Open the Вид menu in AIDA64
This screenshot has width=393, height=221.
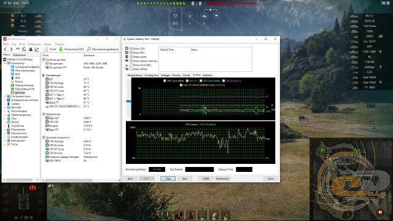(14, 44)
